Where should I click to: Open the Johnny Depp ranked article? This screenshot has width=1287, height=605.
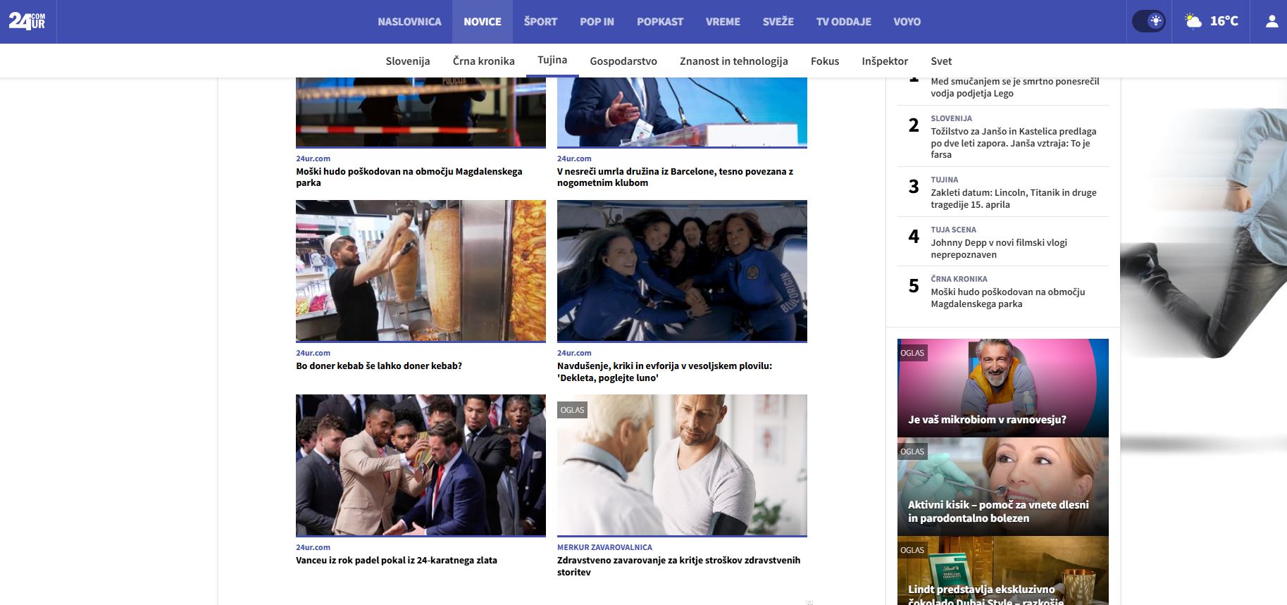pyautogui.click(x=998, y=249)
